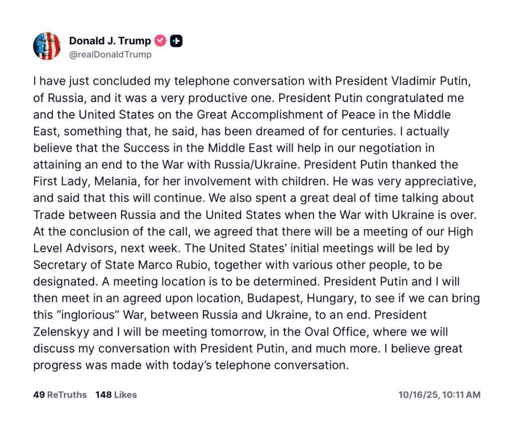The image size is (514, 429).
Task: Click the red verified checkmark badge
Action: [x=160, y=41]
